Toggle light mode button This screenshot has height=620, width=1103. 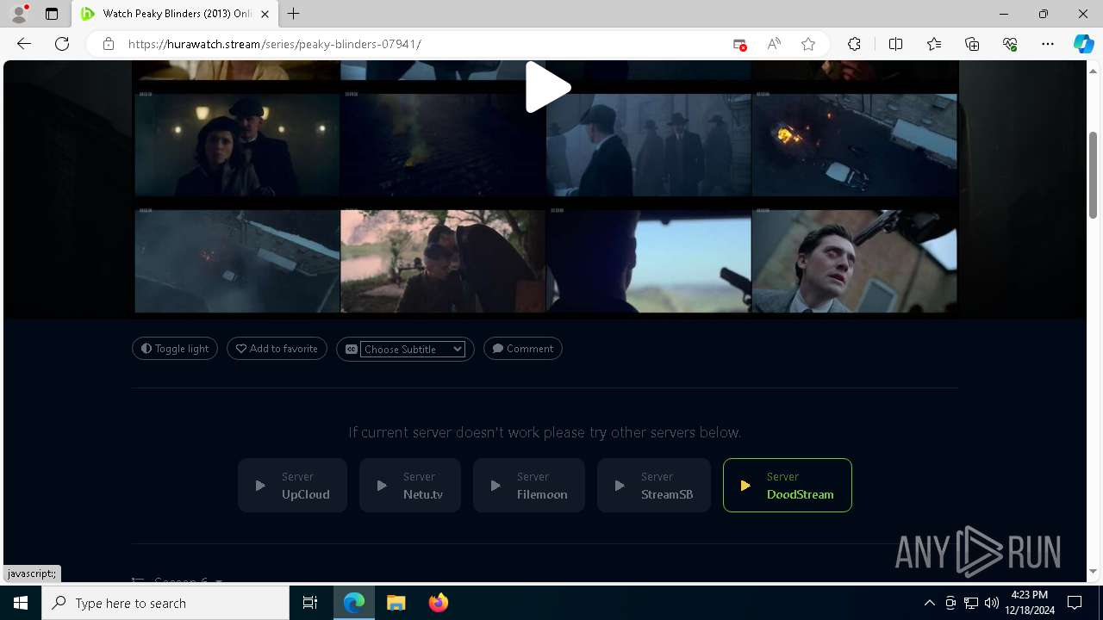coord(175,349)
